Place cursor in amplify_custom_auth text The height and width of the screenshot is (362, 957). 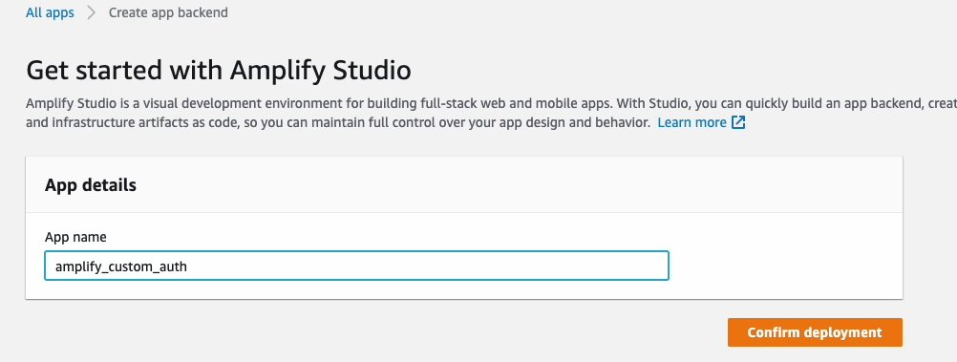click(121, 266)
